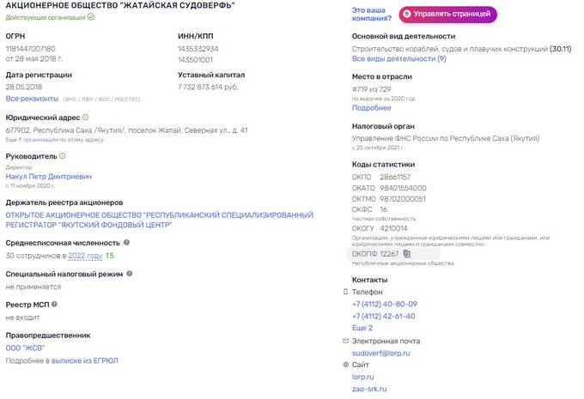Expand Все виды деятельности (9)
The width and height of the screenshot is (584, 399).
click(398, 59)
